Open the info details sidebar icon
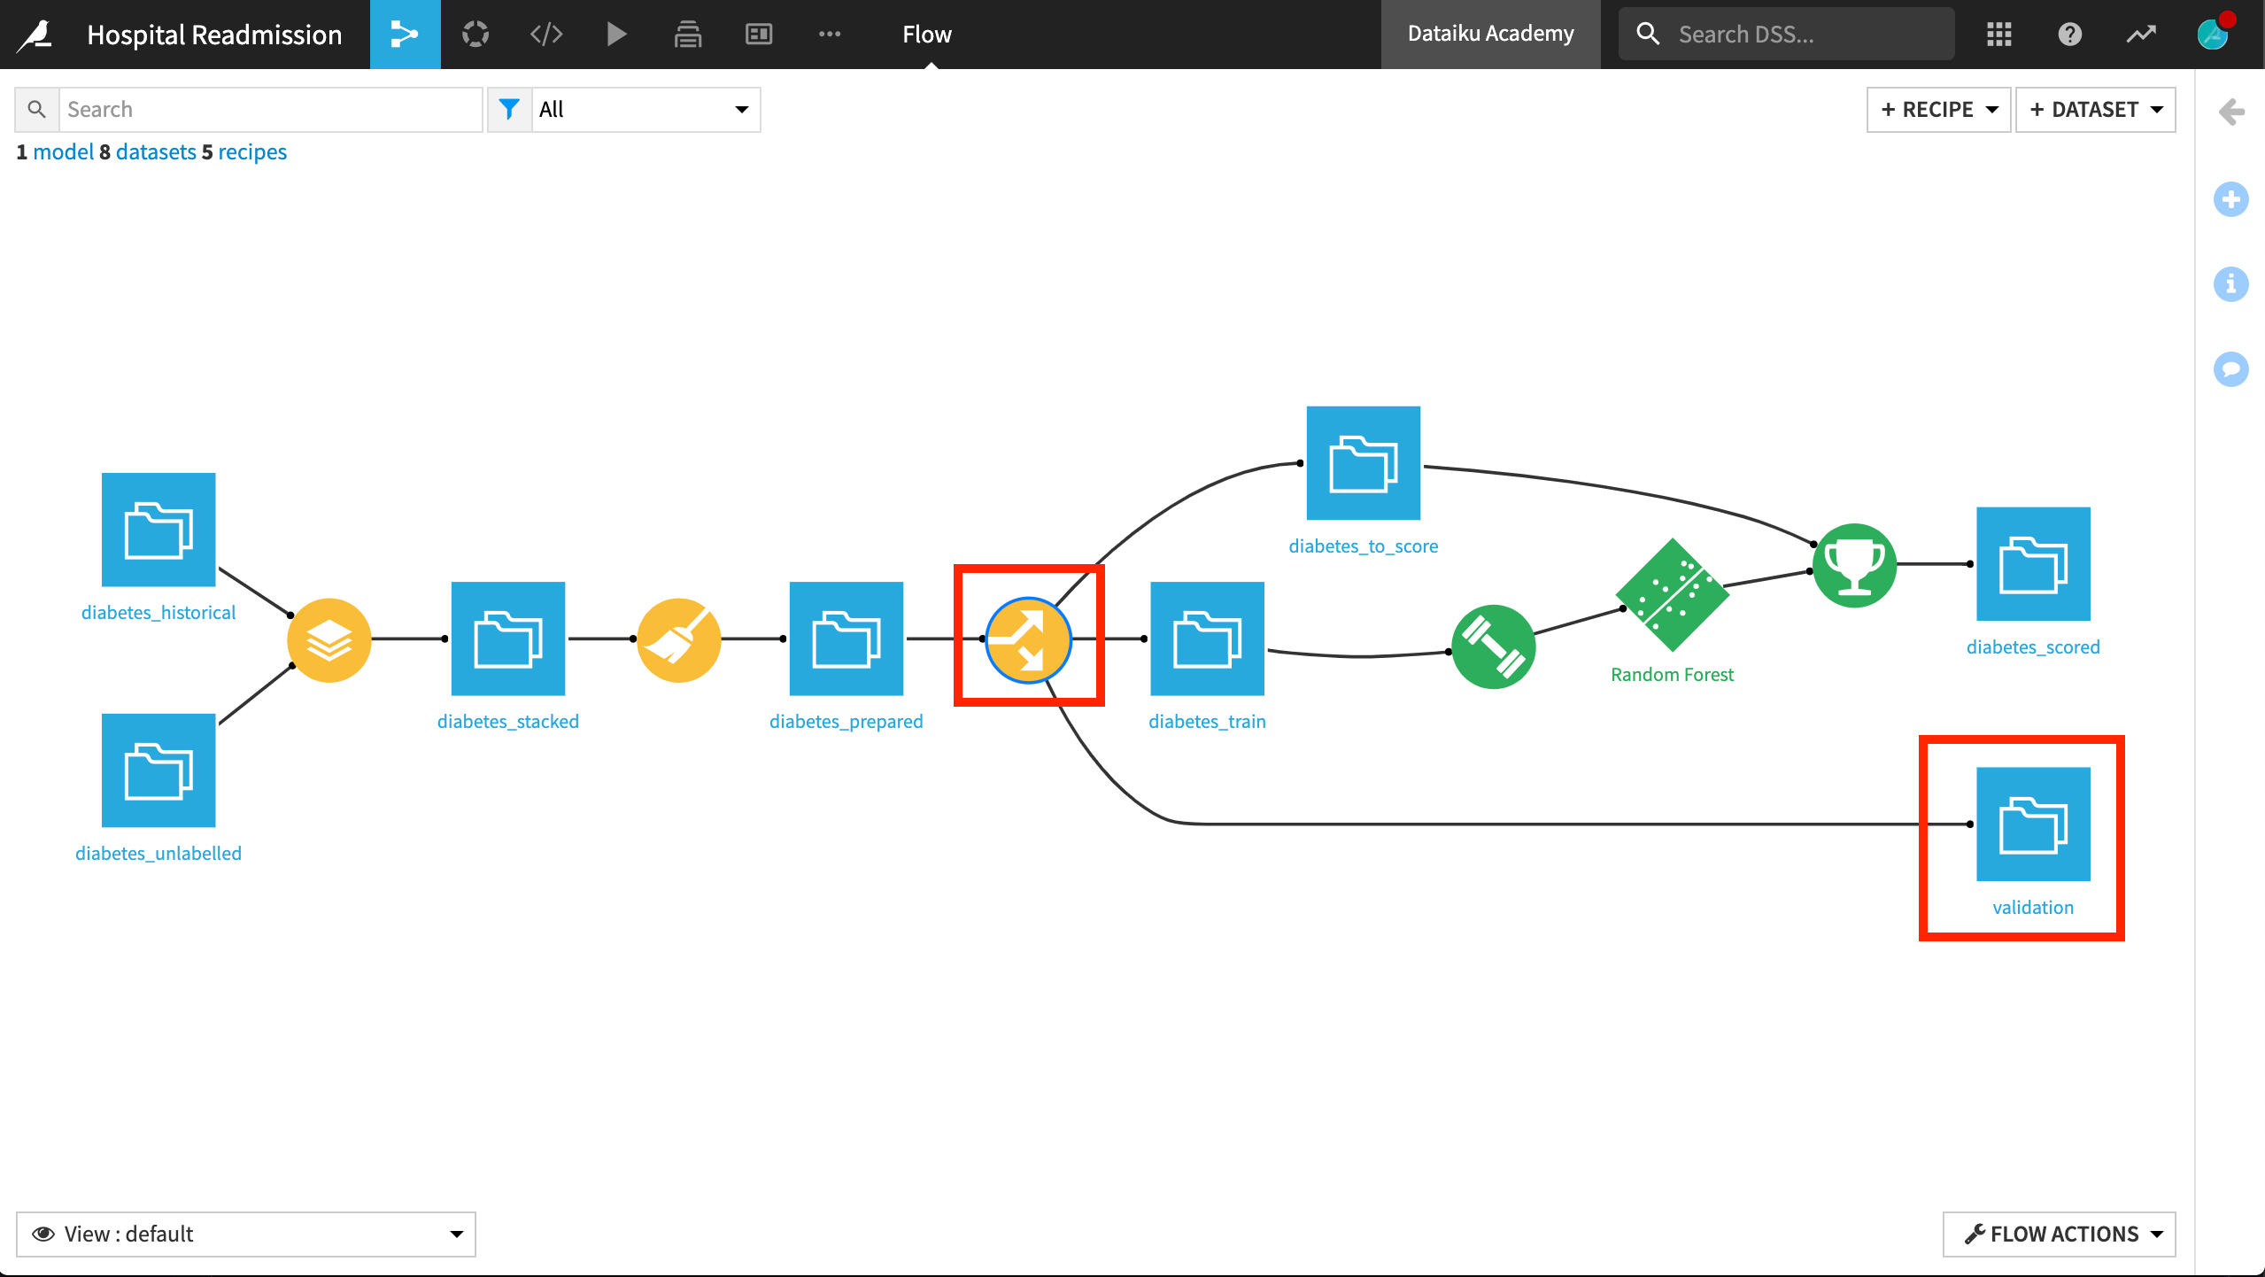Image resolution: width=2265 pixels, height=1277 pixels. [x=2231, y=284]
